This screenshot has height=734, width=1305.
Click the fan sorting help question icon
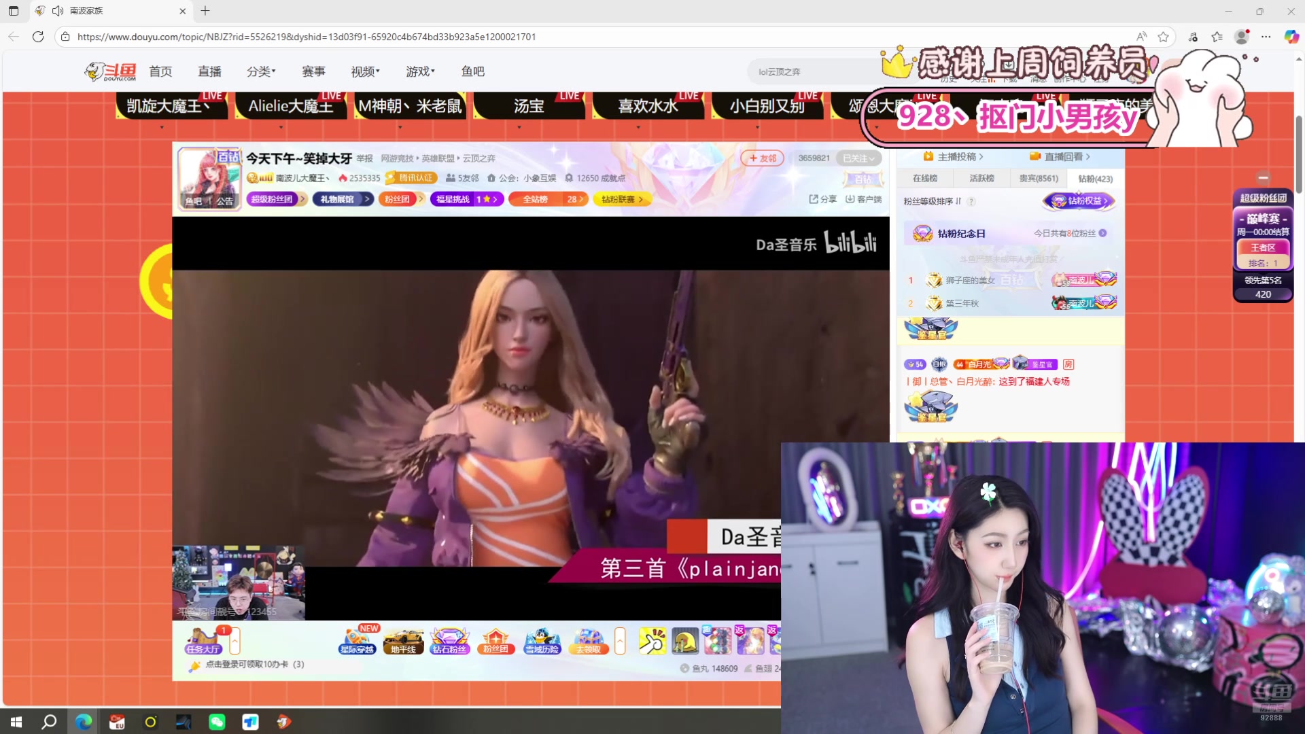pyautogui.click(x=971, y=202)
